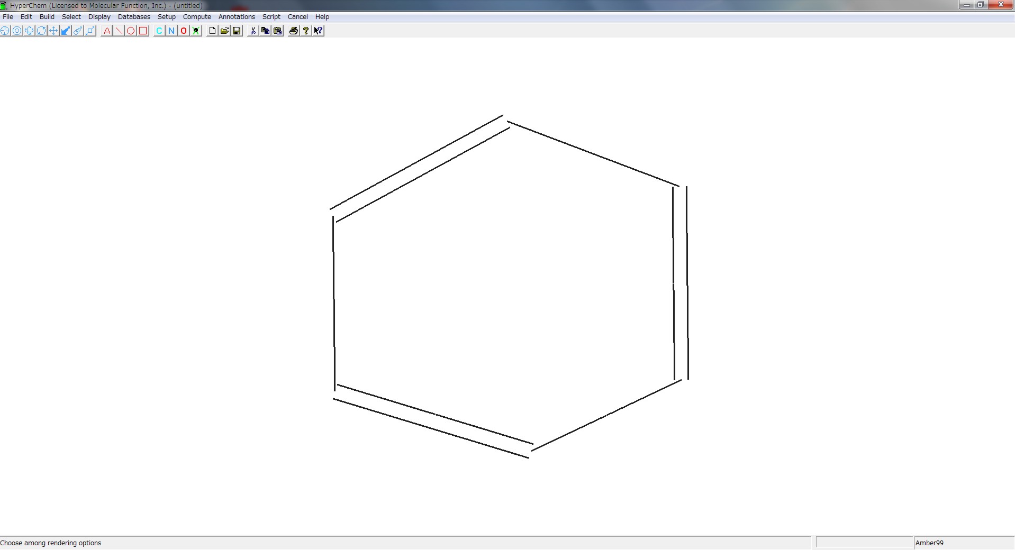Set default element to Nitrogen (N)
Viewport: 1015px width, 550px height.
point(171,31)
